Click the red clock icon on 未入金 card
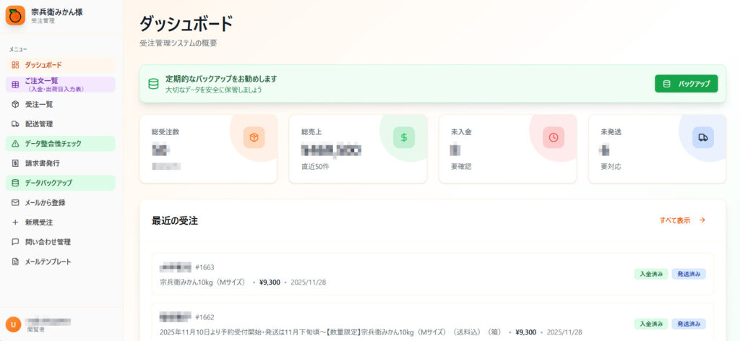Screen dimensions: 740x341 [554, 137]
